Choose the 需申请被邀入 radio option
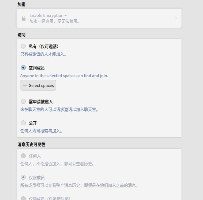203x200 pixels. tap(23, 101)
